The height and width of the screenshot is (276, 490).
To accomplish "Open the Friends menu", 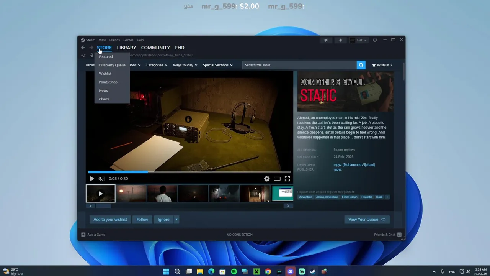I will click(x=114, y=40).
